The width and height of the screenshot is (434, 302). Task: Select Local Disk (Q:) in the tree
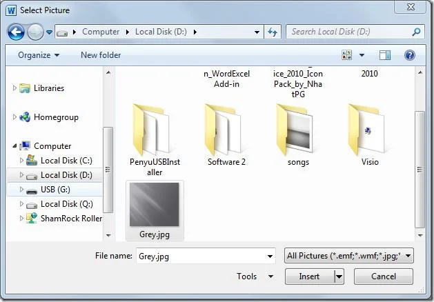(x=66, y=204)
